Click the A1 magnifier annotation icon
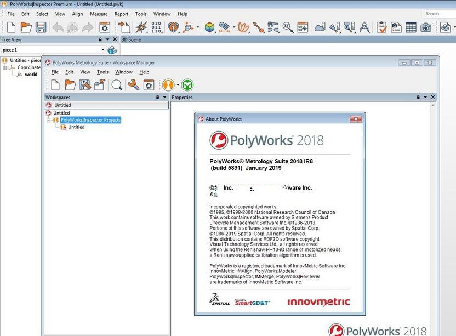This screenshot has width=456, height=336. point(288,27)
